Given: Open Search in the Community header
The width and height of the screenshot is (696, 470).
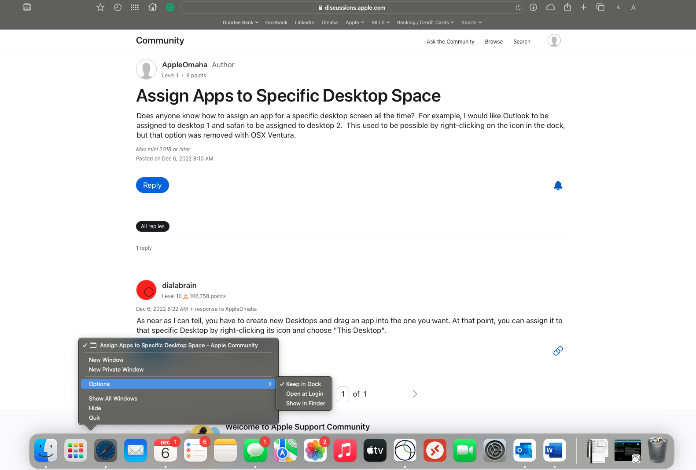Looking at the screenshot, I should (522, 42).
